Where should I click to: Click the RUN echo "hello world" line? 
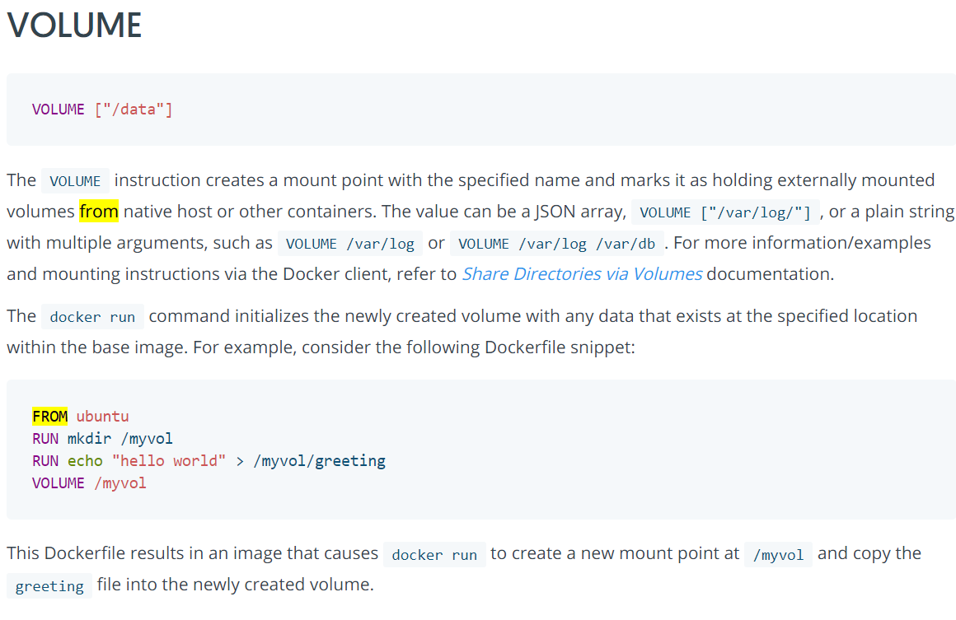pyautogui.click(x=209, y=461)
